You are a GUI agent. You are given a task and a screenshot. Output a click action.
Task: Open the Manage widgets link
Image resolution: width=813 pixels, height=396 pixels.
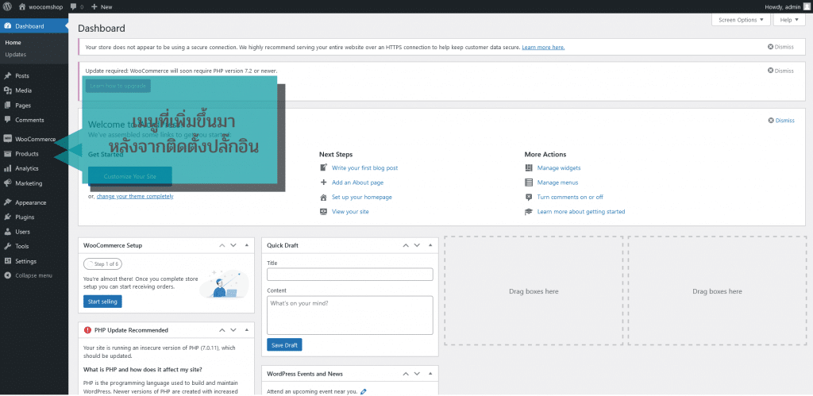(558, 168)
